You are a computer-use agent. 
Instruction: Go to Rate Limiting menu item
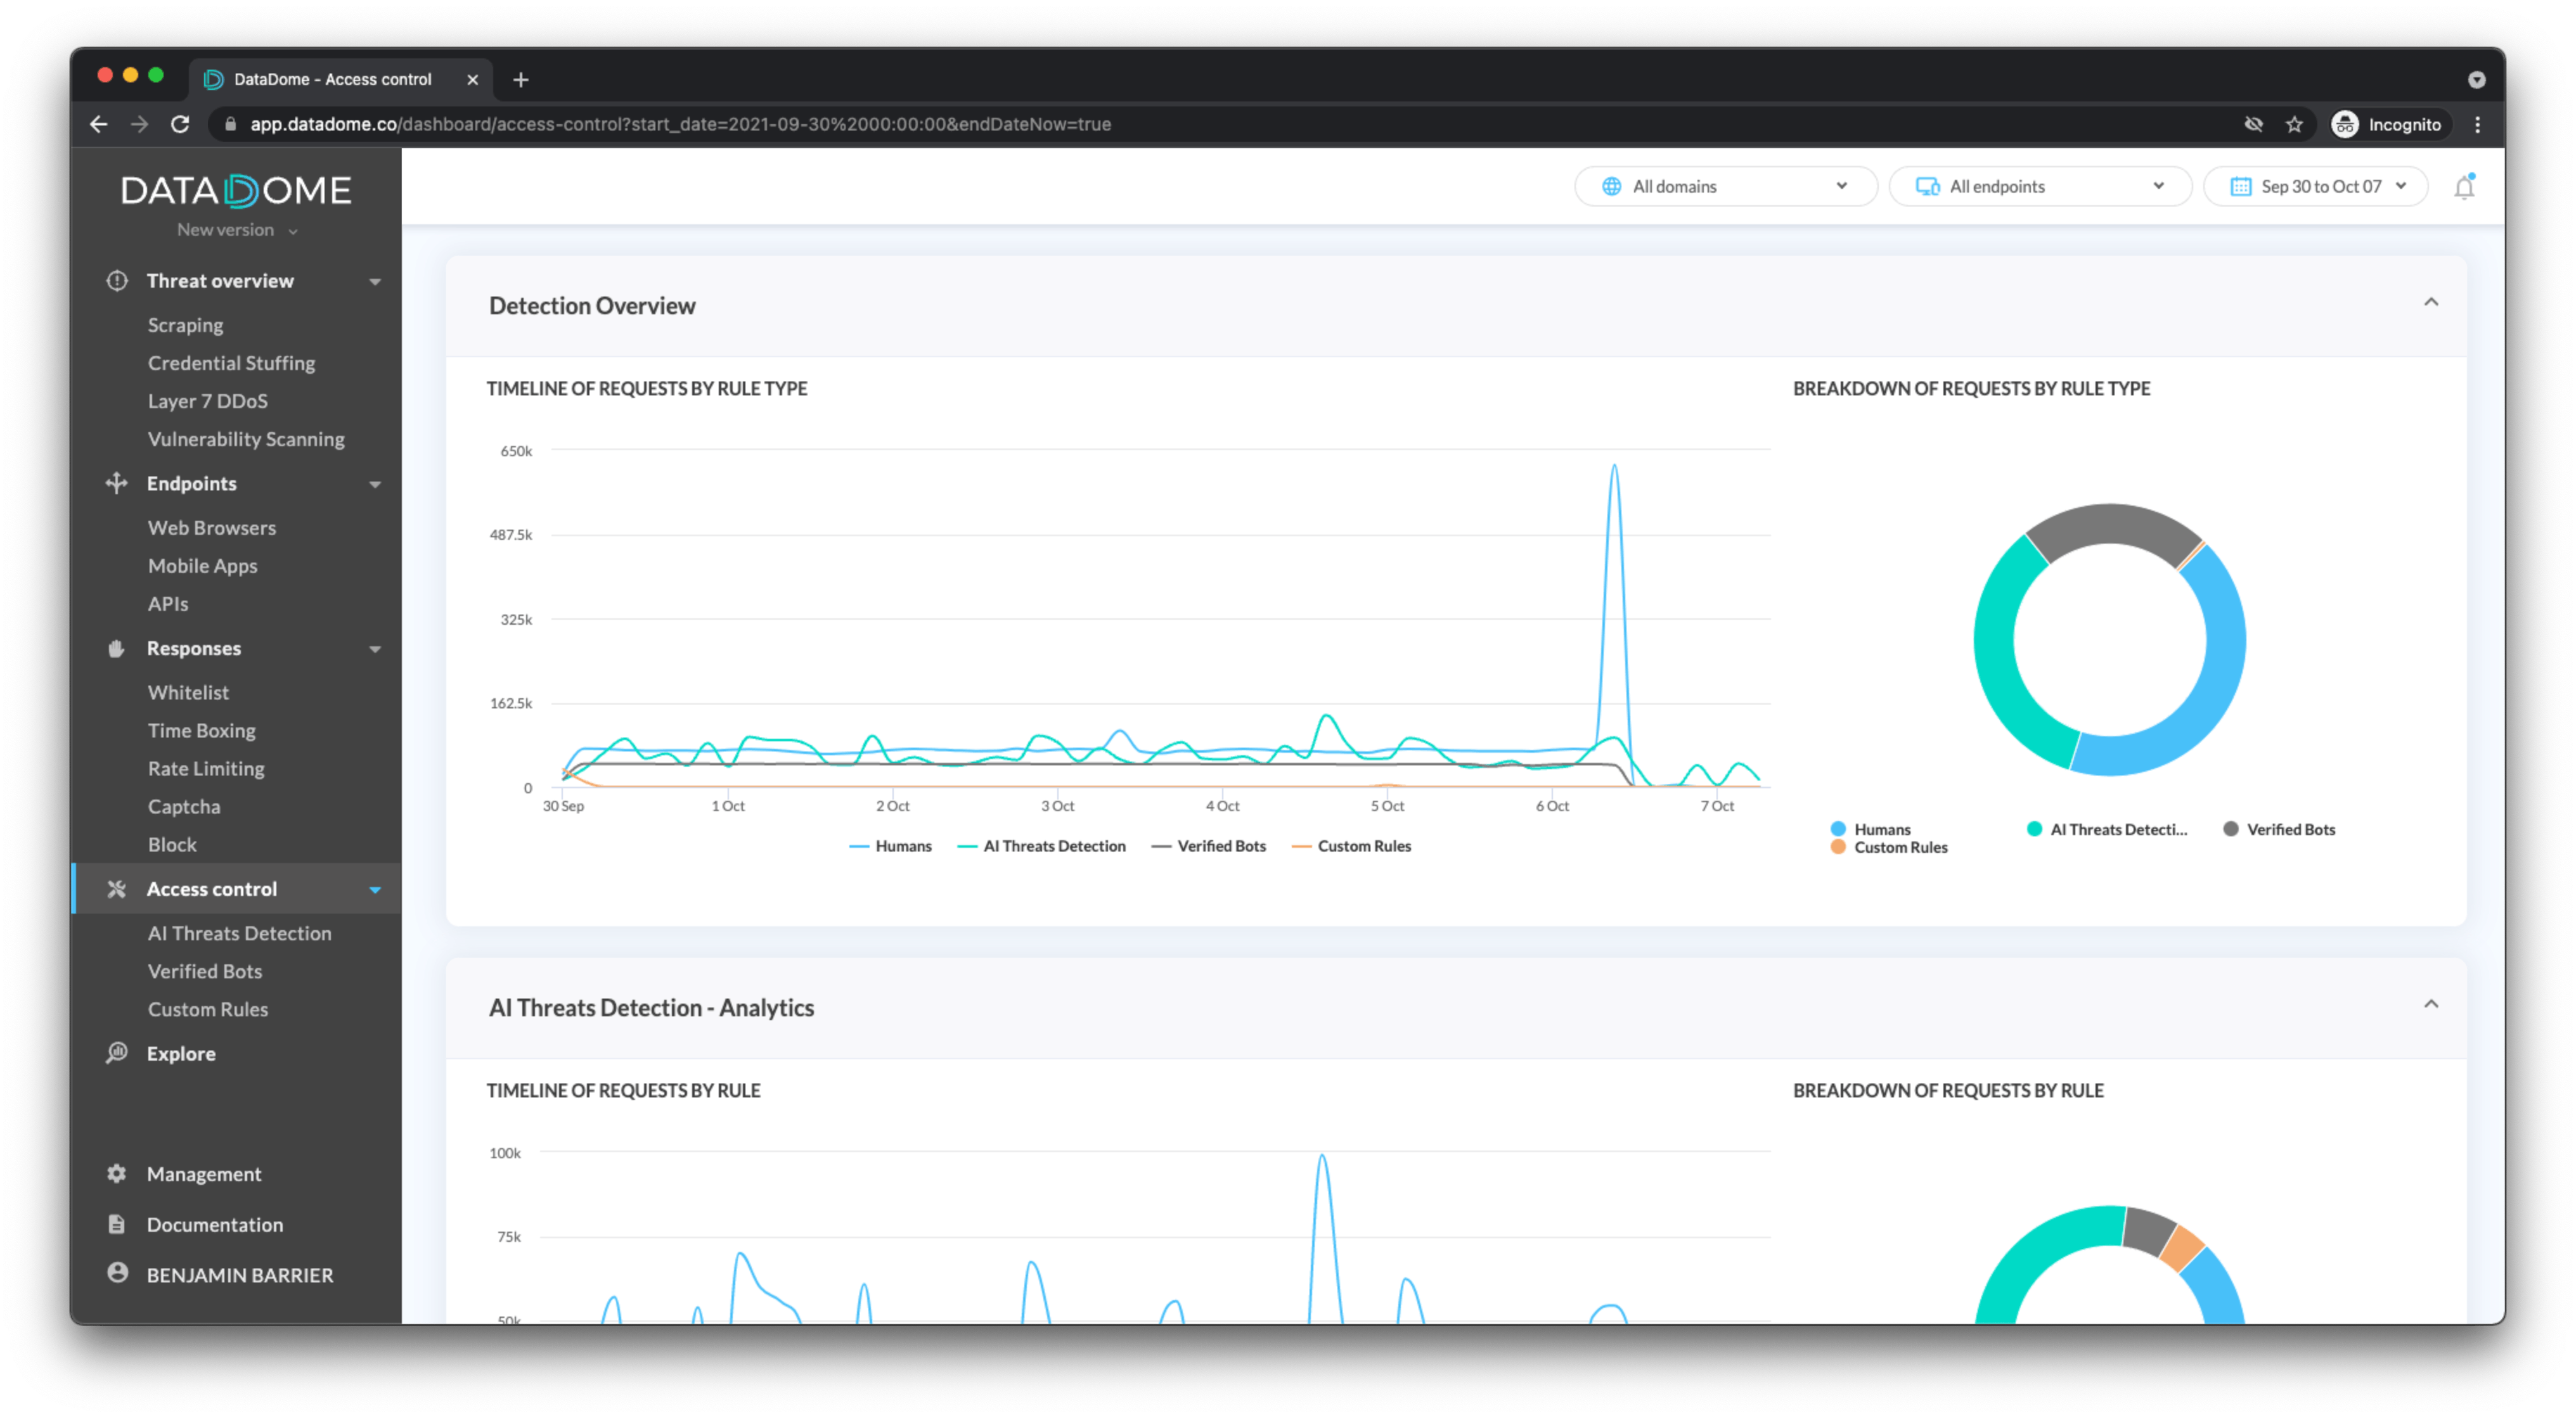(x=206, y=769)
